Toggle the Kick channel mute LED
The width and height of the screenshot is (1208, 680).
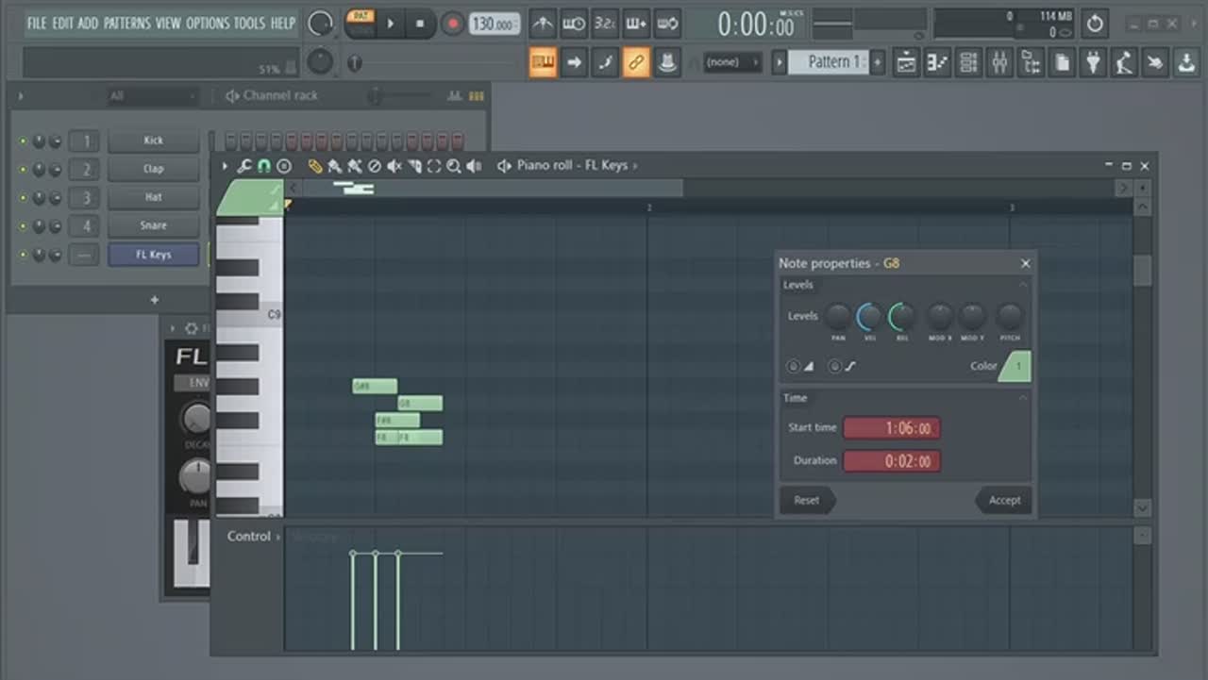tap(24, 141)
